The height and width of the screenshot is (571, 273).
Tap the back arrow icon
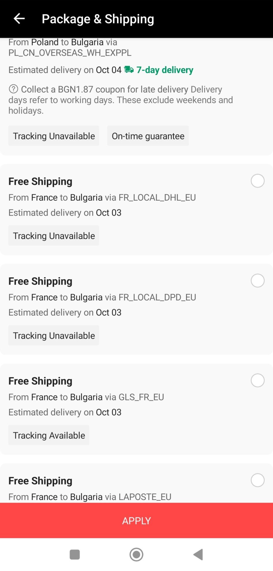coord(19,19)
